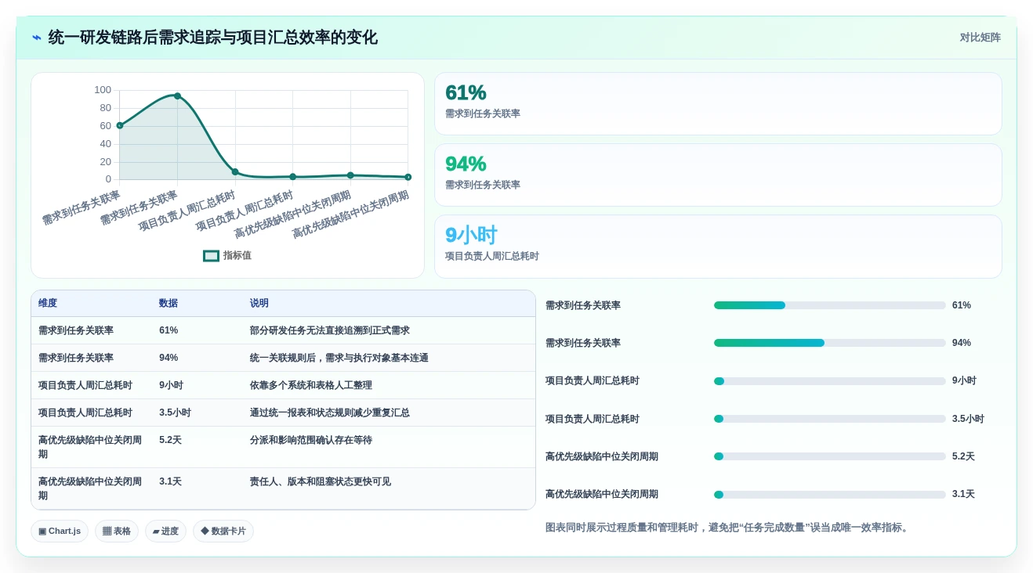Select the table cell 分派和影响范围确认存在等待
Image resolution: width=1033 pixels, height=573 pixels.
(x=311, y=440)
